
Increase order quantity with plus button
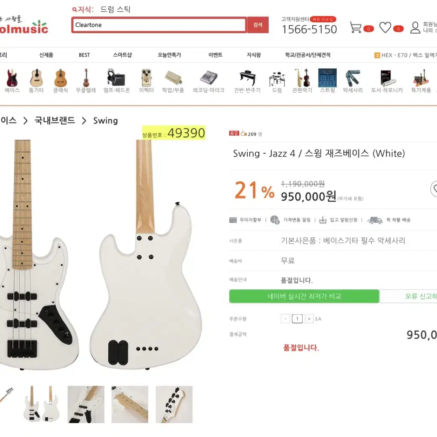309,319
